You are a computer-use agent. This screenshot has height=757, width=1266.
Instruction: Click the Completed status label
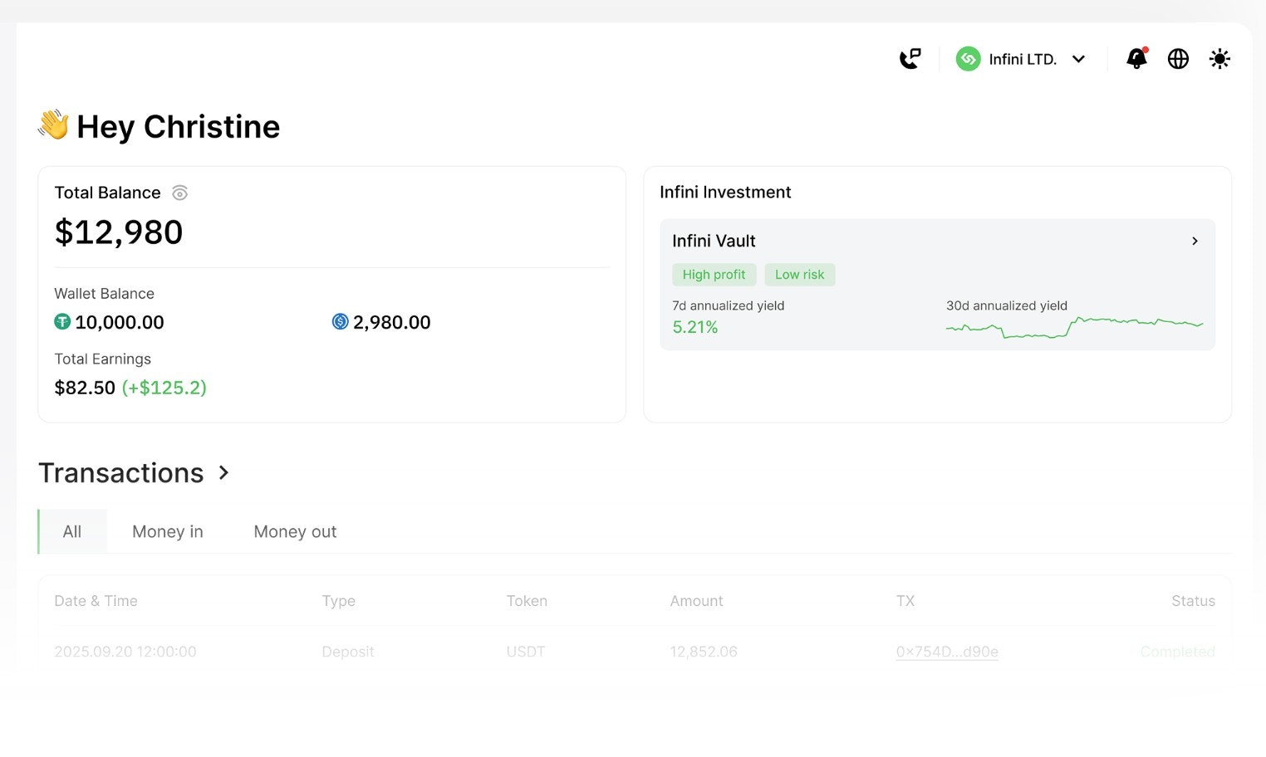(1177, 652)
